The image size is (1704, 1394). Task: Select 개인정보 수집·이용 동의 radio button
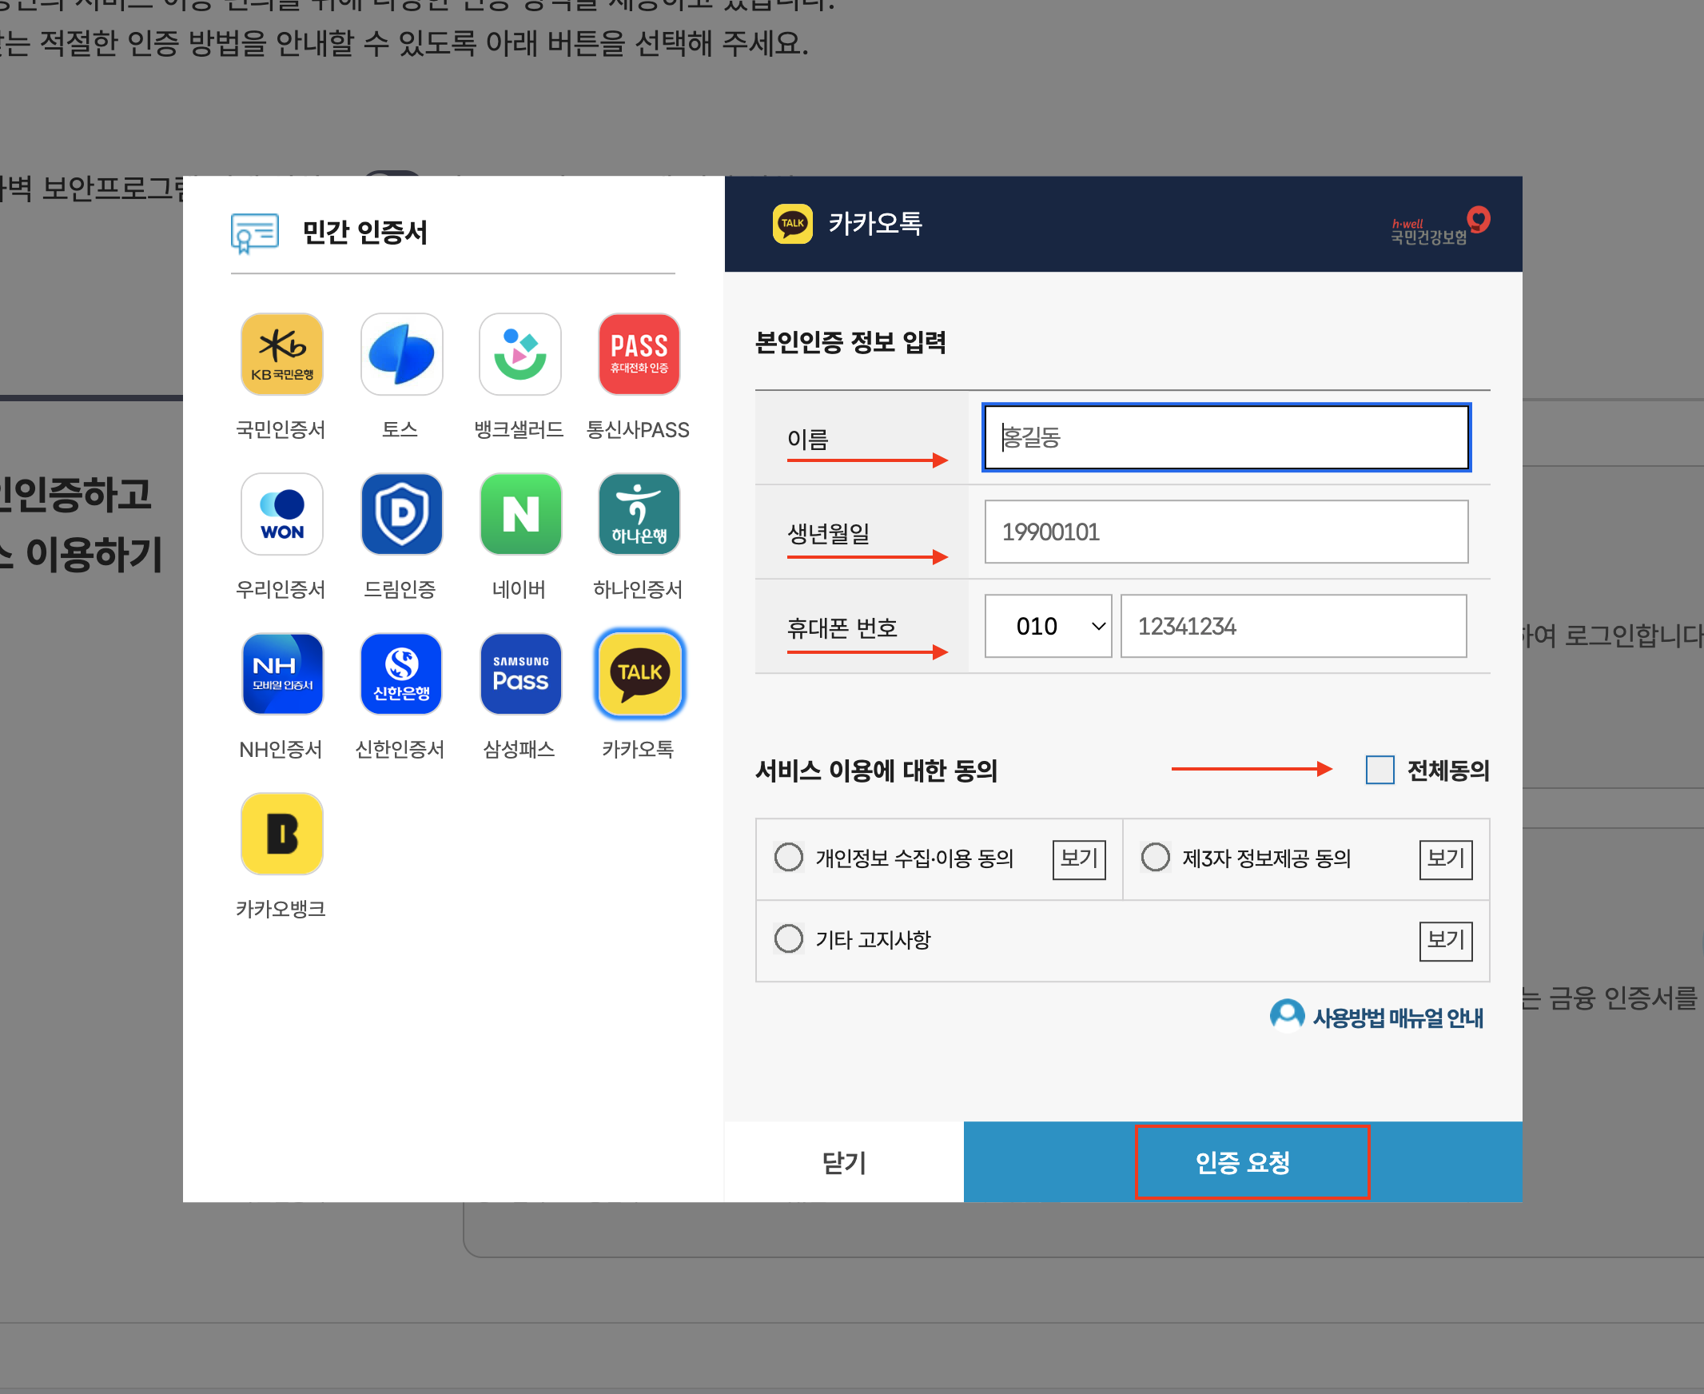788,857
